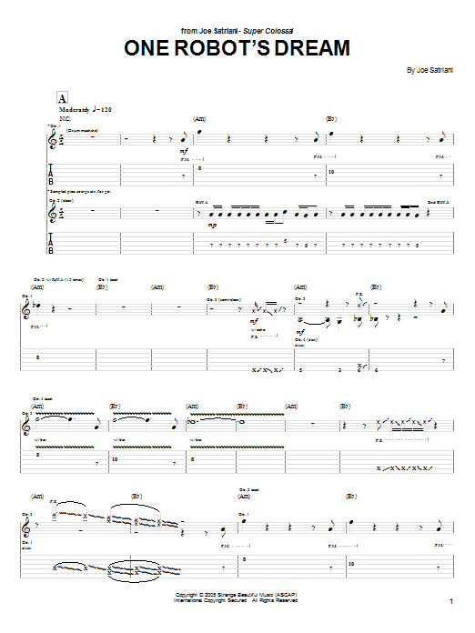
Task: Click the treble clef of the second system
Action: pos(25,309)
